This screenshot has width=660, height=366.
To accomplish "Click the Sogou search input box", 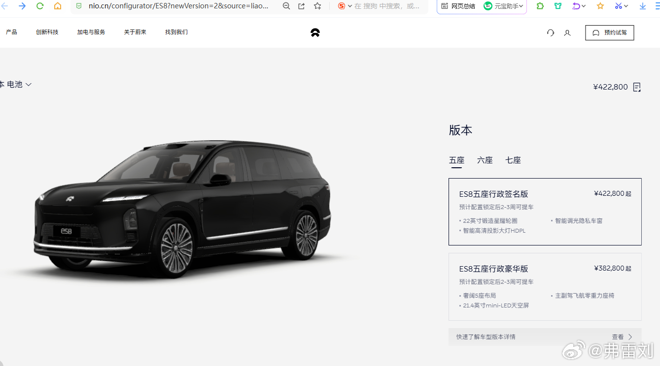I will [x=388, y=6].
